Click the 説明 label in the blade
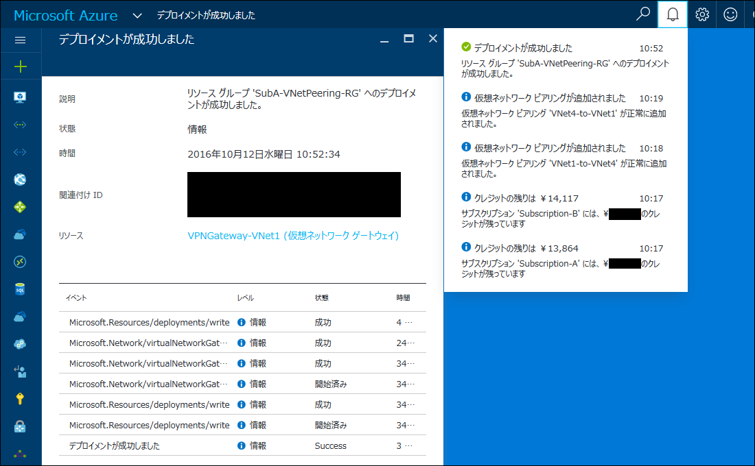This screenshot has height=466, width=755. pyautogui.click(x=67, y=99)
